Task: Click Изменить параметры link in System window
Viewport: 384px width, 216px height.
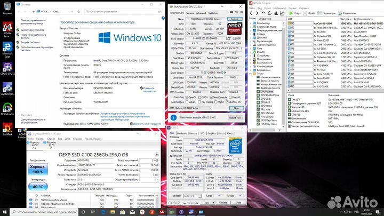Action: click(149, 90)
